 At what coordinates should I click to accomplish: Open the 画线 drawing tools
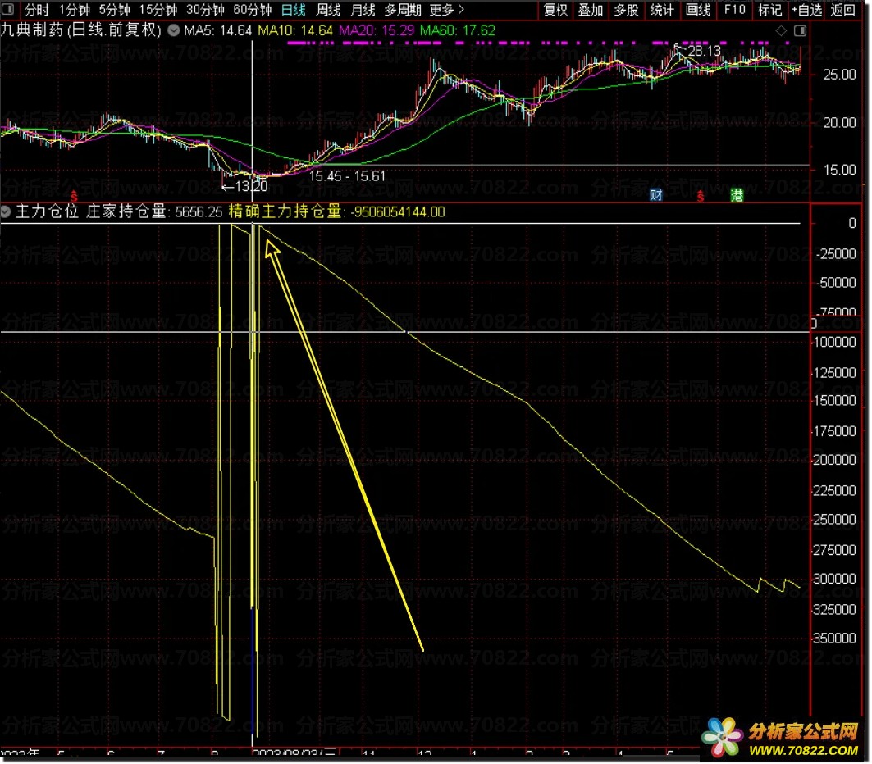(x=698, y=10)
